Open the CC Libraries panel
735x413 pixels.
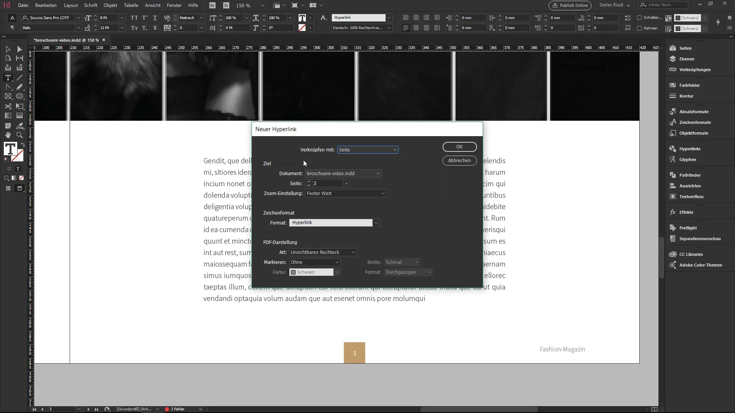(x=691, y=254)
